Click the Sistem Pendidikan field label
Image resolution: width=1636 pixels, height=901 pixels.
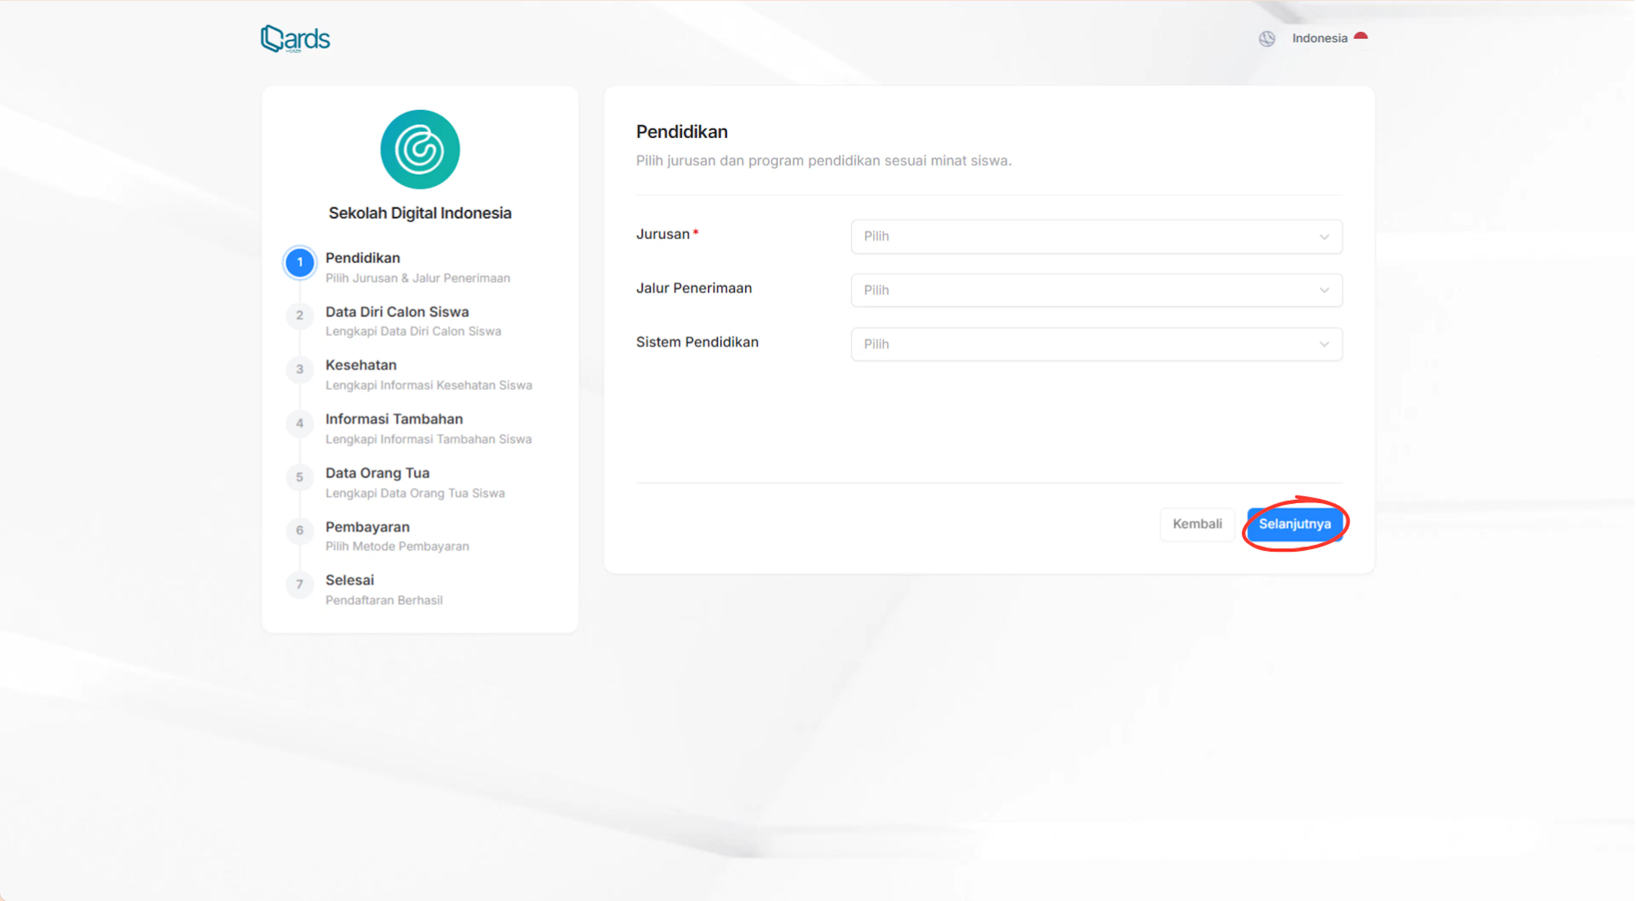[697, 343]
